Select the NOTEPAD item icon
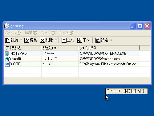Image resolution: width=154 pixels, height=116 pixels. coord(7,54)
